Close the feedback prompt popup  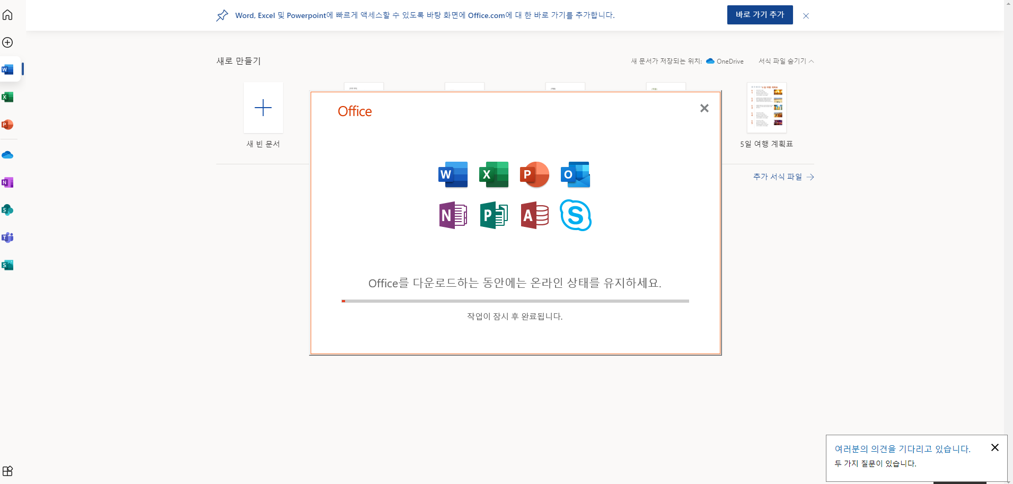pyautogui.click(x=995, y=447)
